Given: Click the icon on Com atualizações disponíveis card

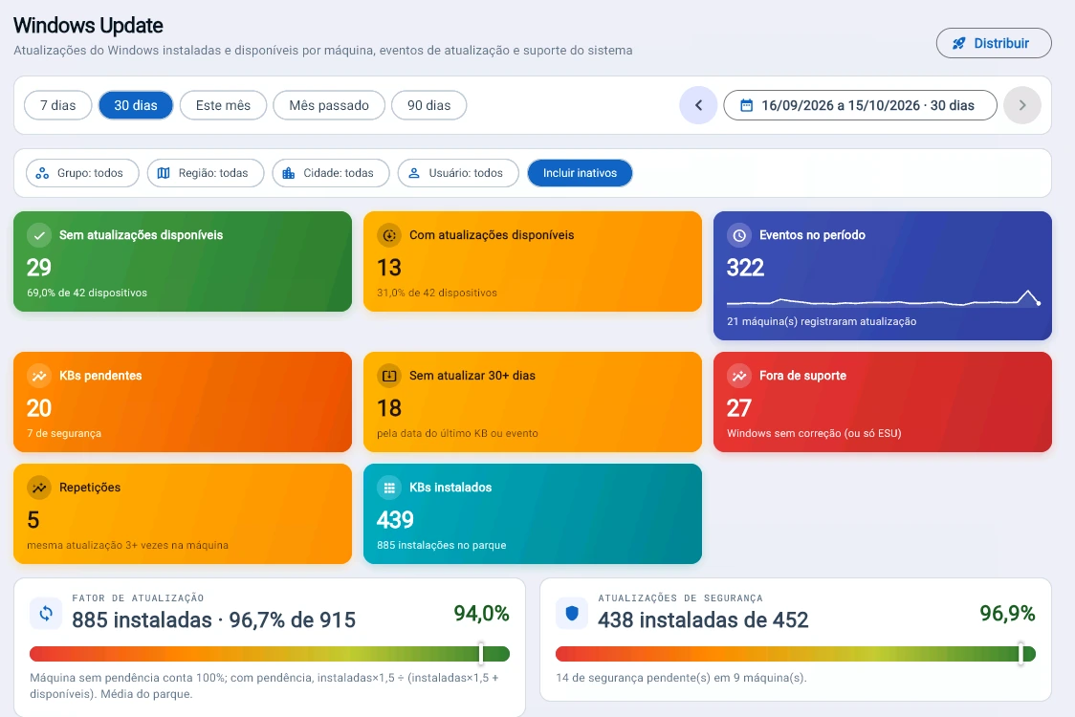Looking at the screenshot, I should tap(389, 235).
